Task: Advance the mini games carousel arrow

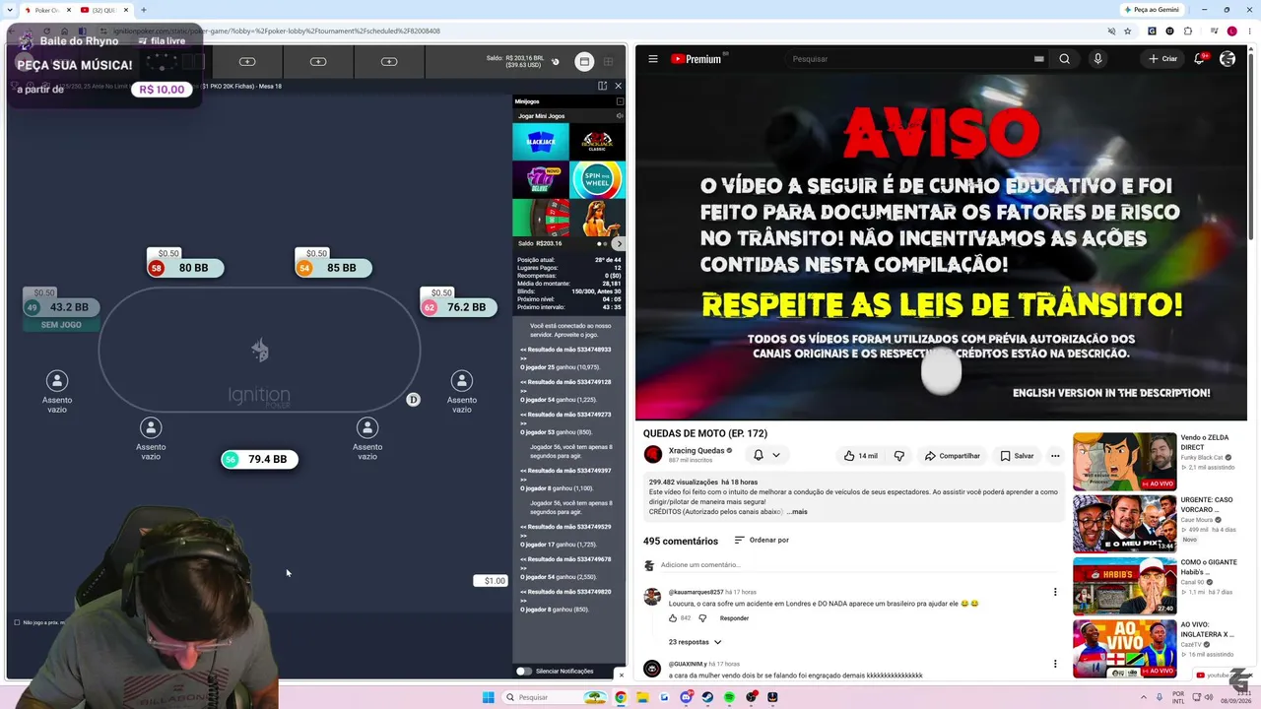Action: (619, 243)
